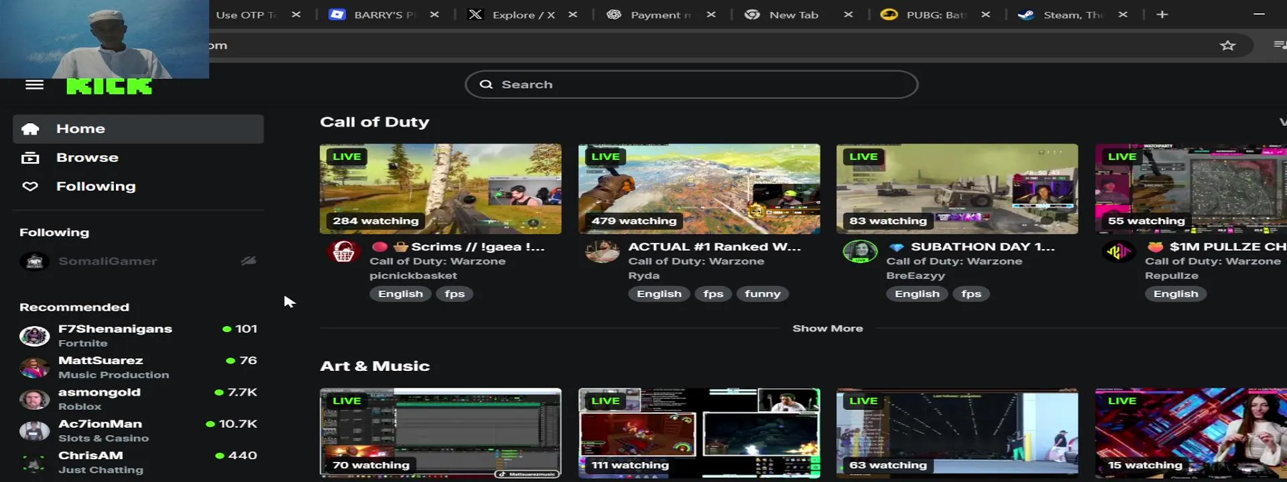The width and height of the screenshot is (1287, 482).
Task: Click SomaliGamer channel avatar
Action: [34, 261]
